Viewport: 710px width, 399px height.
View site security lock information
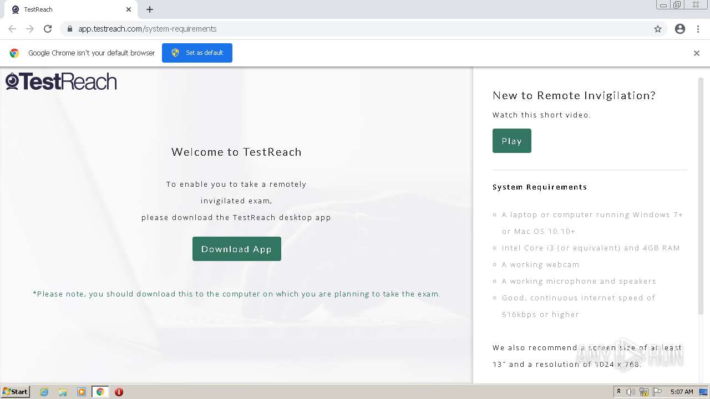[70, 29]
